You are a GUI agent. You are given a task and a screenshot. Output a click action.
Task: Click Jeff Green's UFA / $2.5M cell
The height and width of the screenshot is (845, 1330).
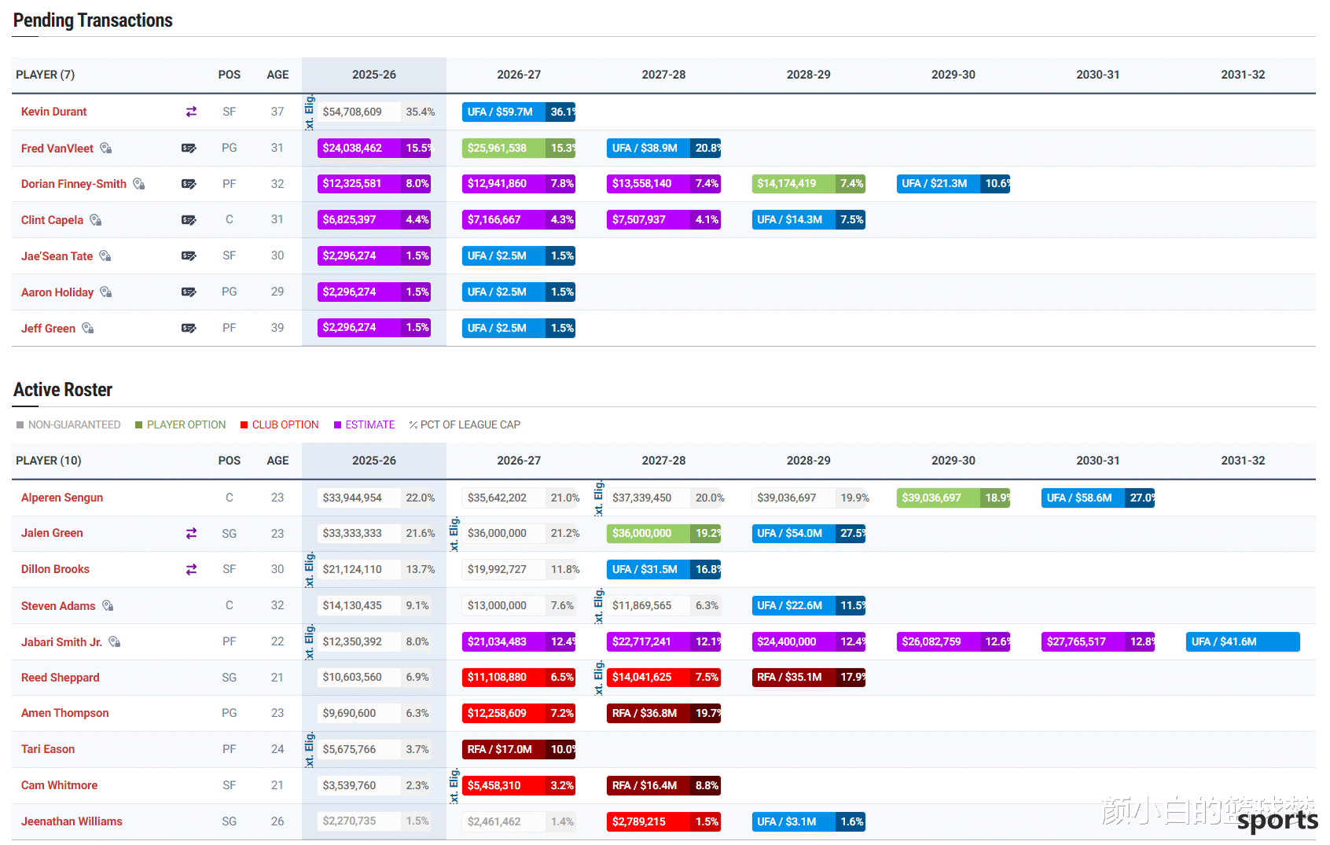[519, 328]
